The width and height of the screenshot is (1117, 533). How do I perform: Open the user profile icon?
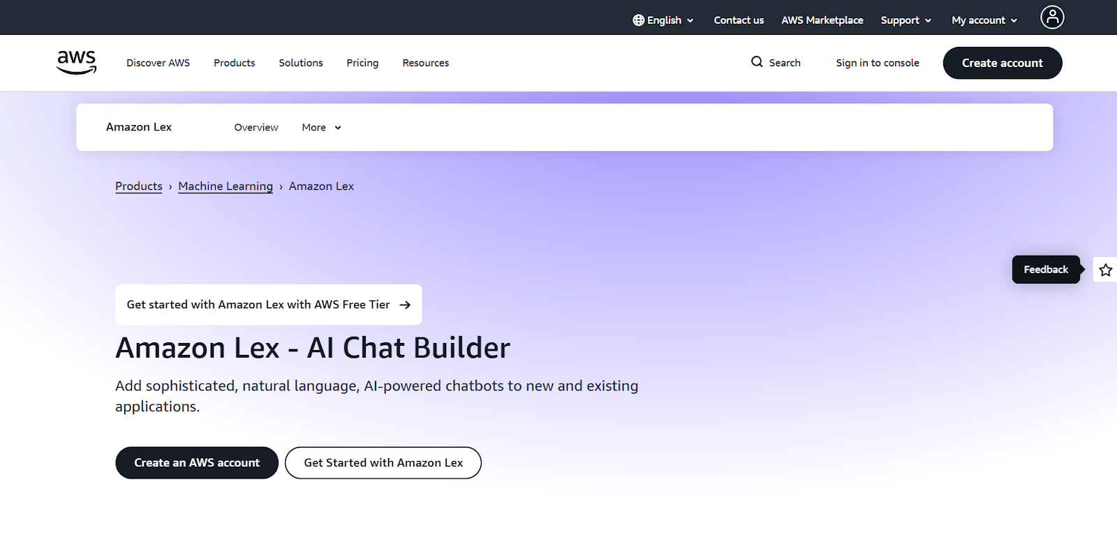coord(1052,17)
